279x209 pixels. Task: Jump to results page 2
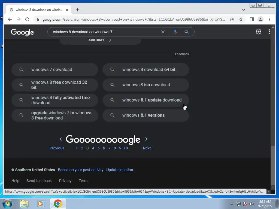tap(82, 148)
